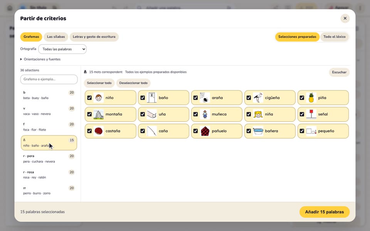
Task: Click the spider picture beside araña
Action: pyautogui.click(x=205, y=97)
